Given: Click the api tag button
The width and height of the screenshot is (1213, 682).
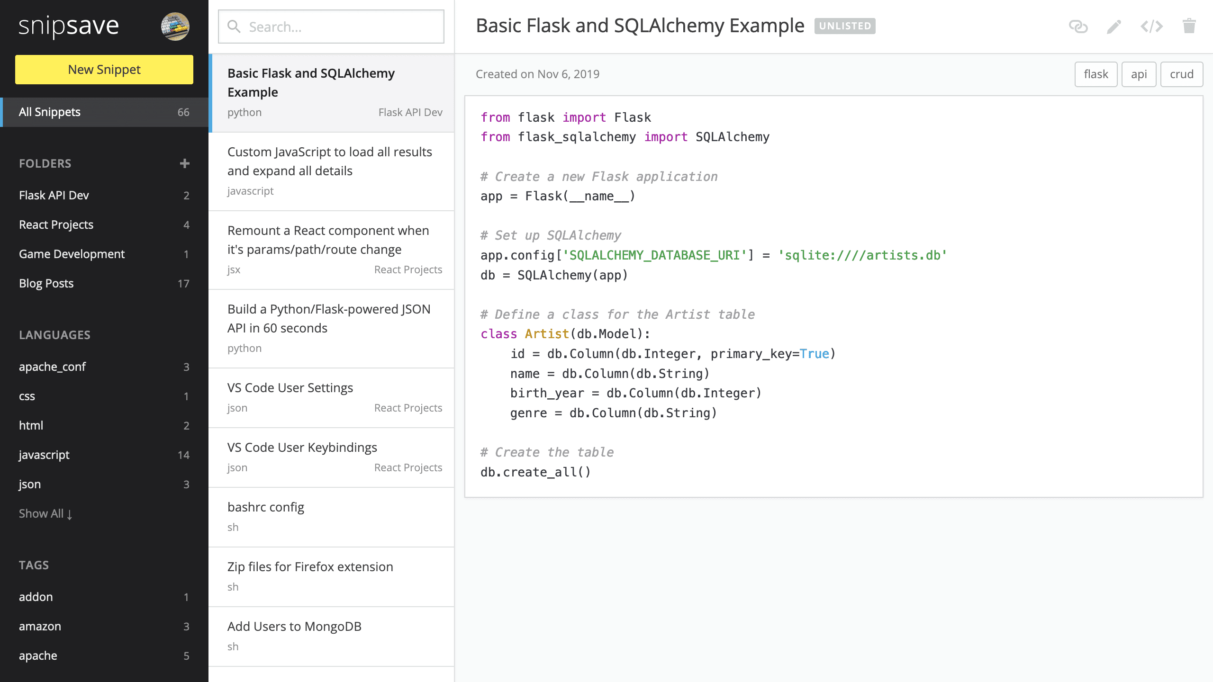Looking at the screenshot, I should pos(1139,74).
